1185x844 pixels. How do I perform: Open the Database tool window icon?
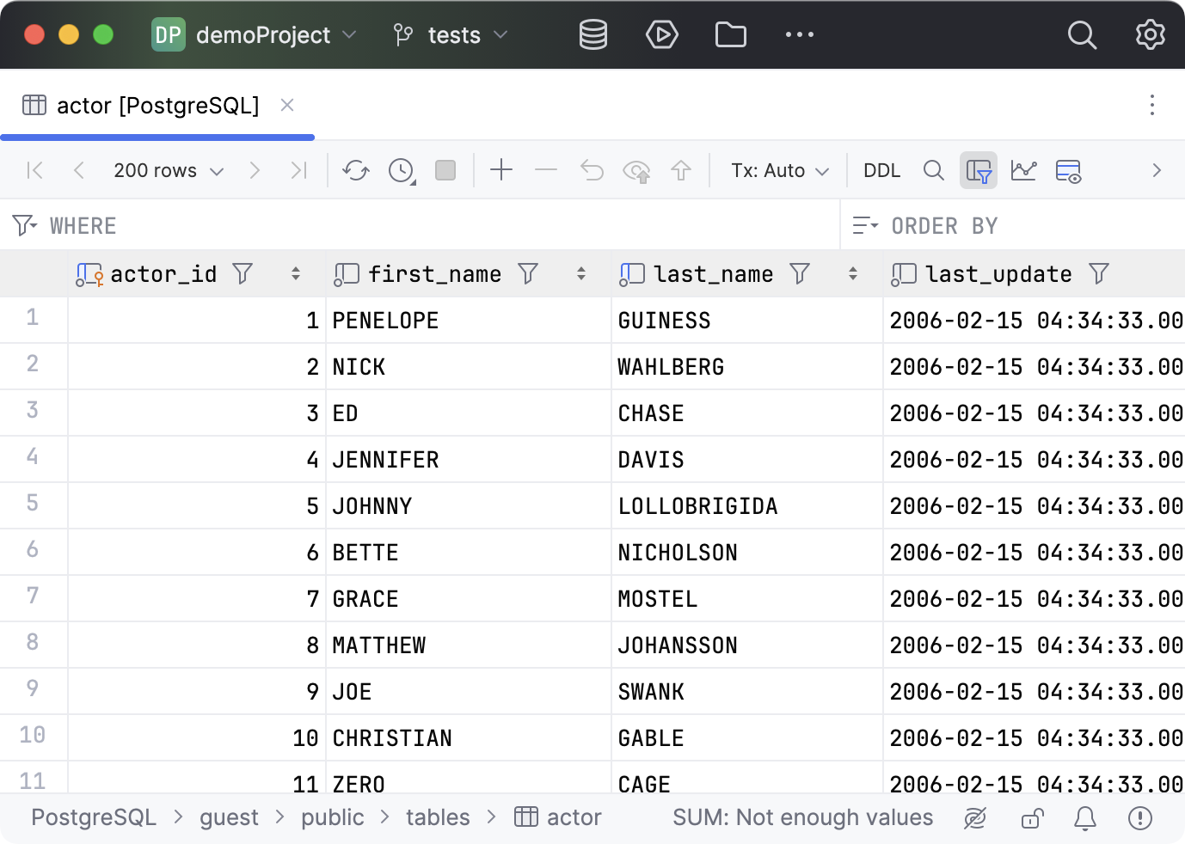(592, 35)
